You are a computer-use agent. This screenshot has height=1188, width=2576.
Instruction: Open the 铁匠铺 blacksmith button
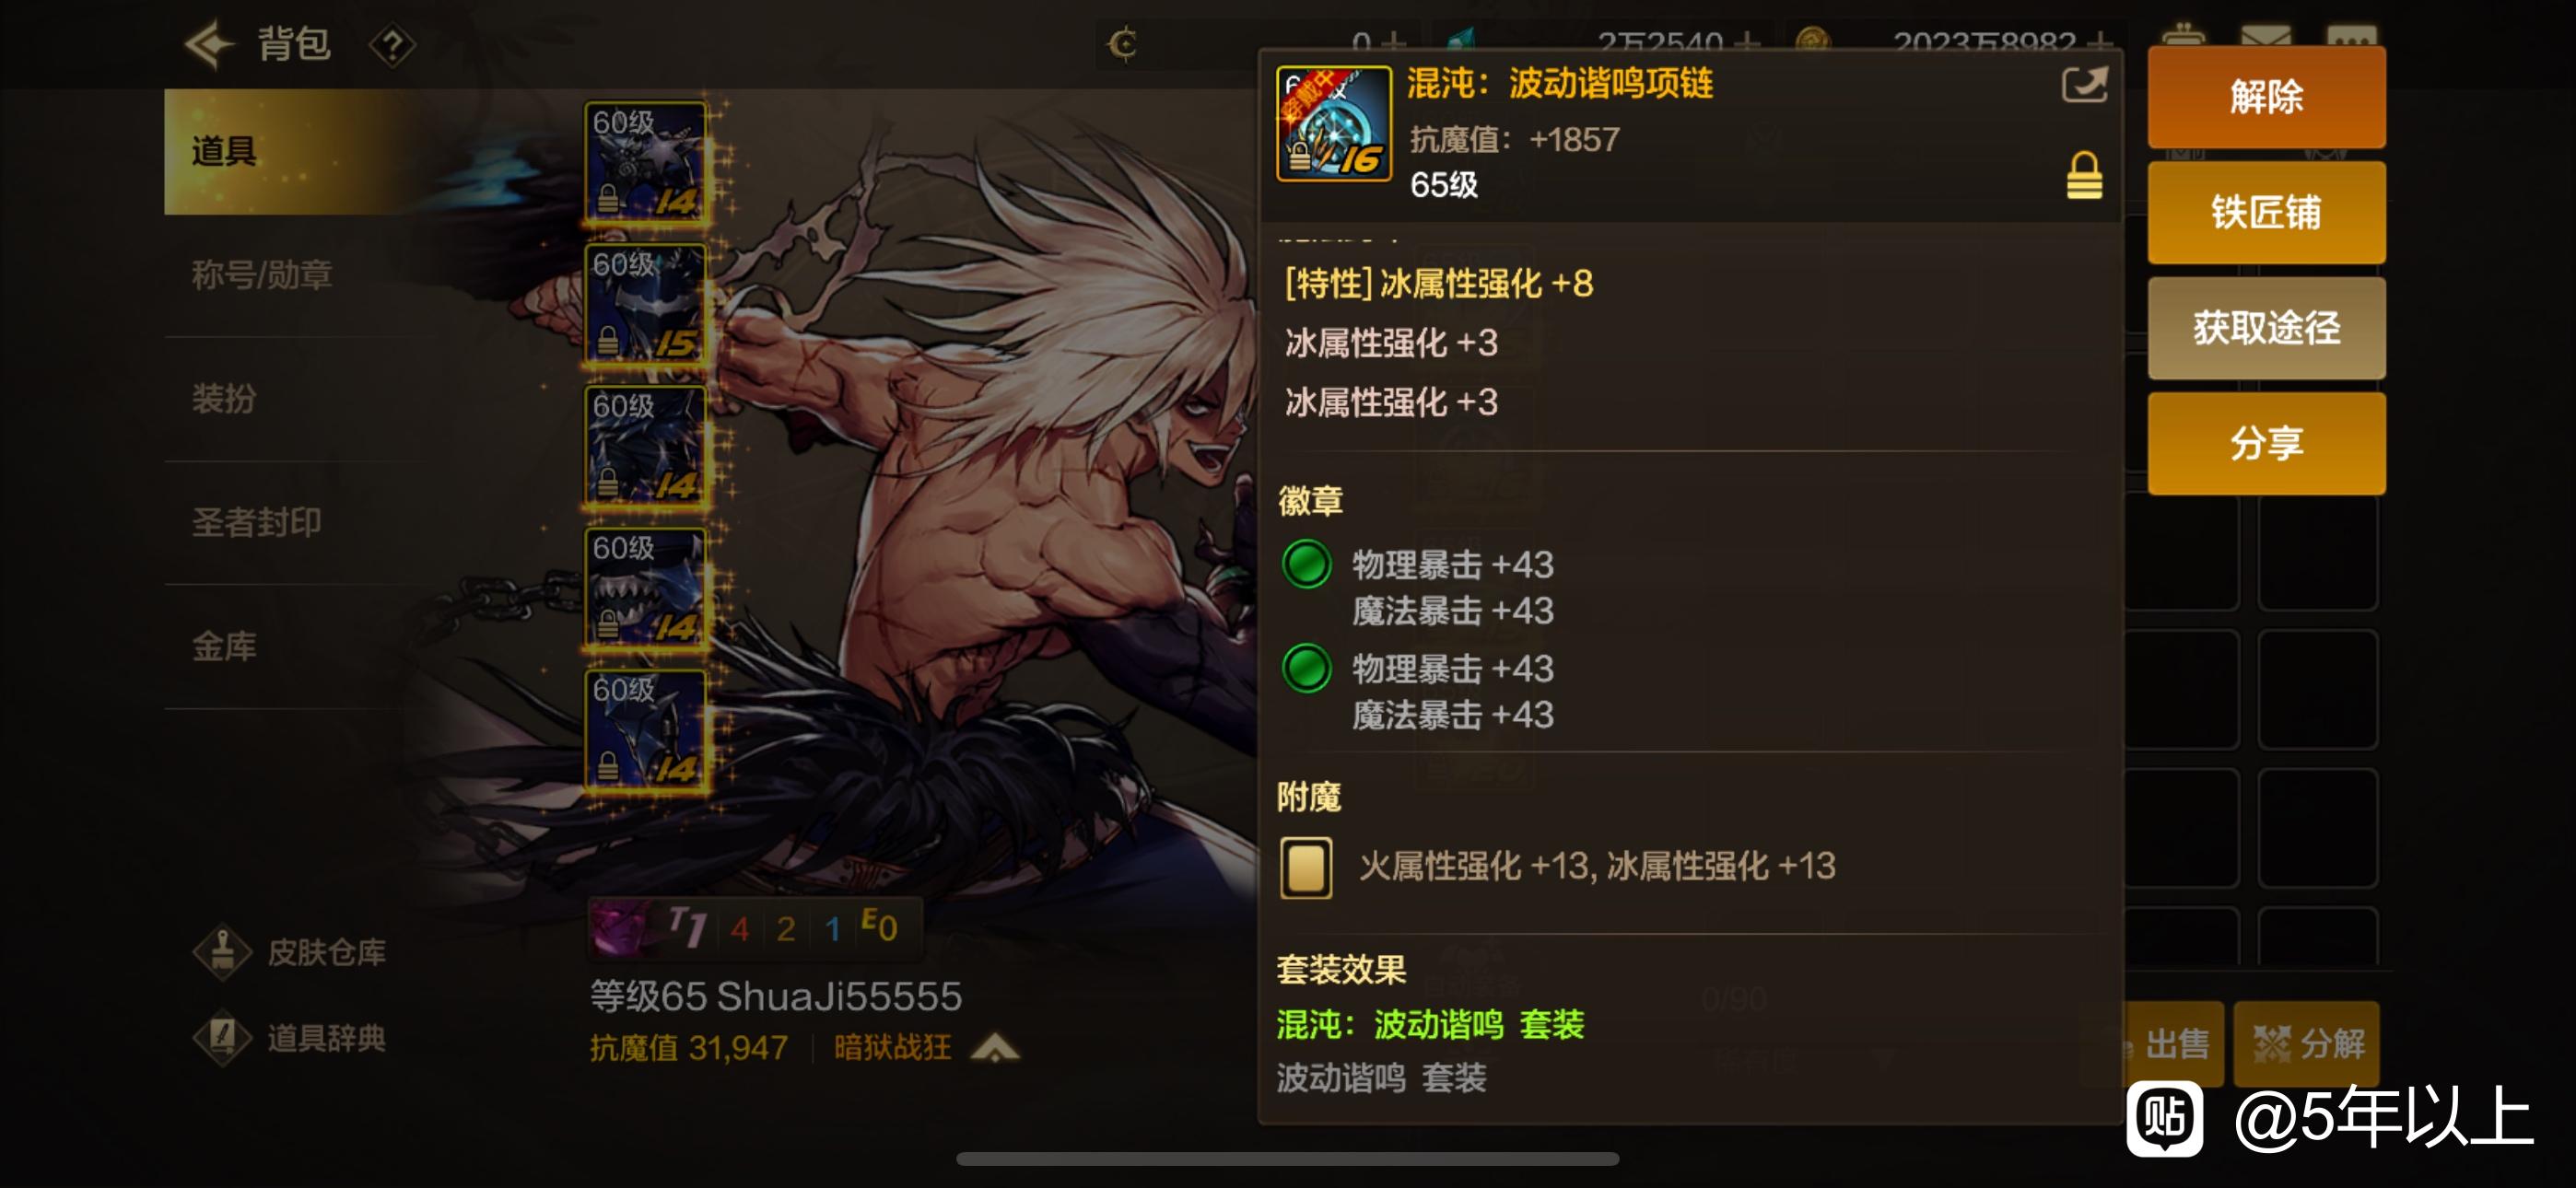pos(2266,212)
